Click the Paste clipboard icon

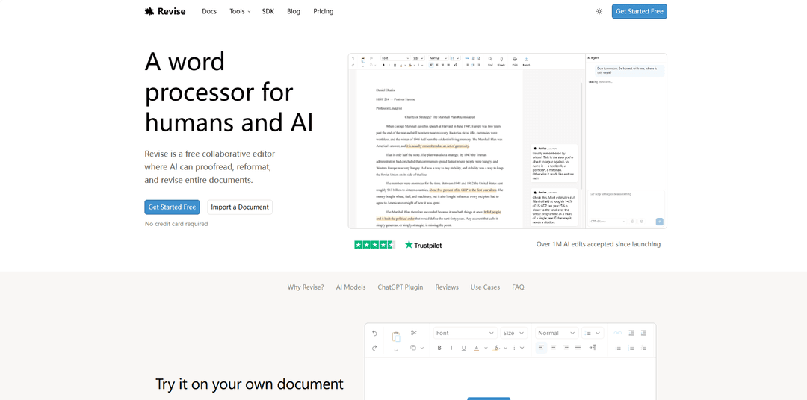point(396,337)
